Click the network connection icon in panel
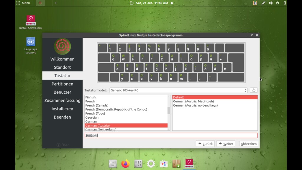The image size is (302, 170). (263, 3)
